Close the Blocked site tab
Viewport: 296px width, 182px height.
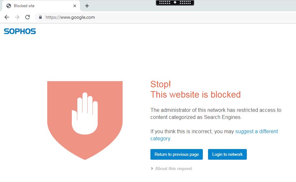[75, 6]
